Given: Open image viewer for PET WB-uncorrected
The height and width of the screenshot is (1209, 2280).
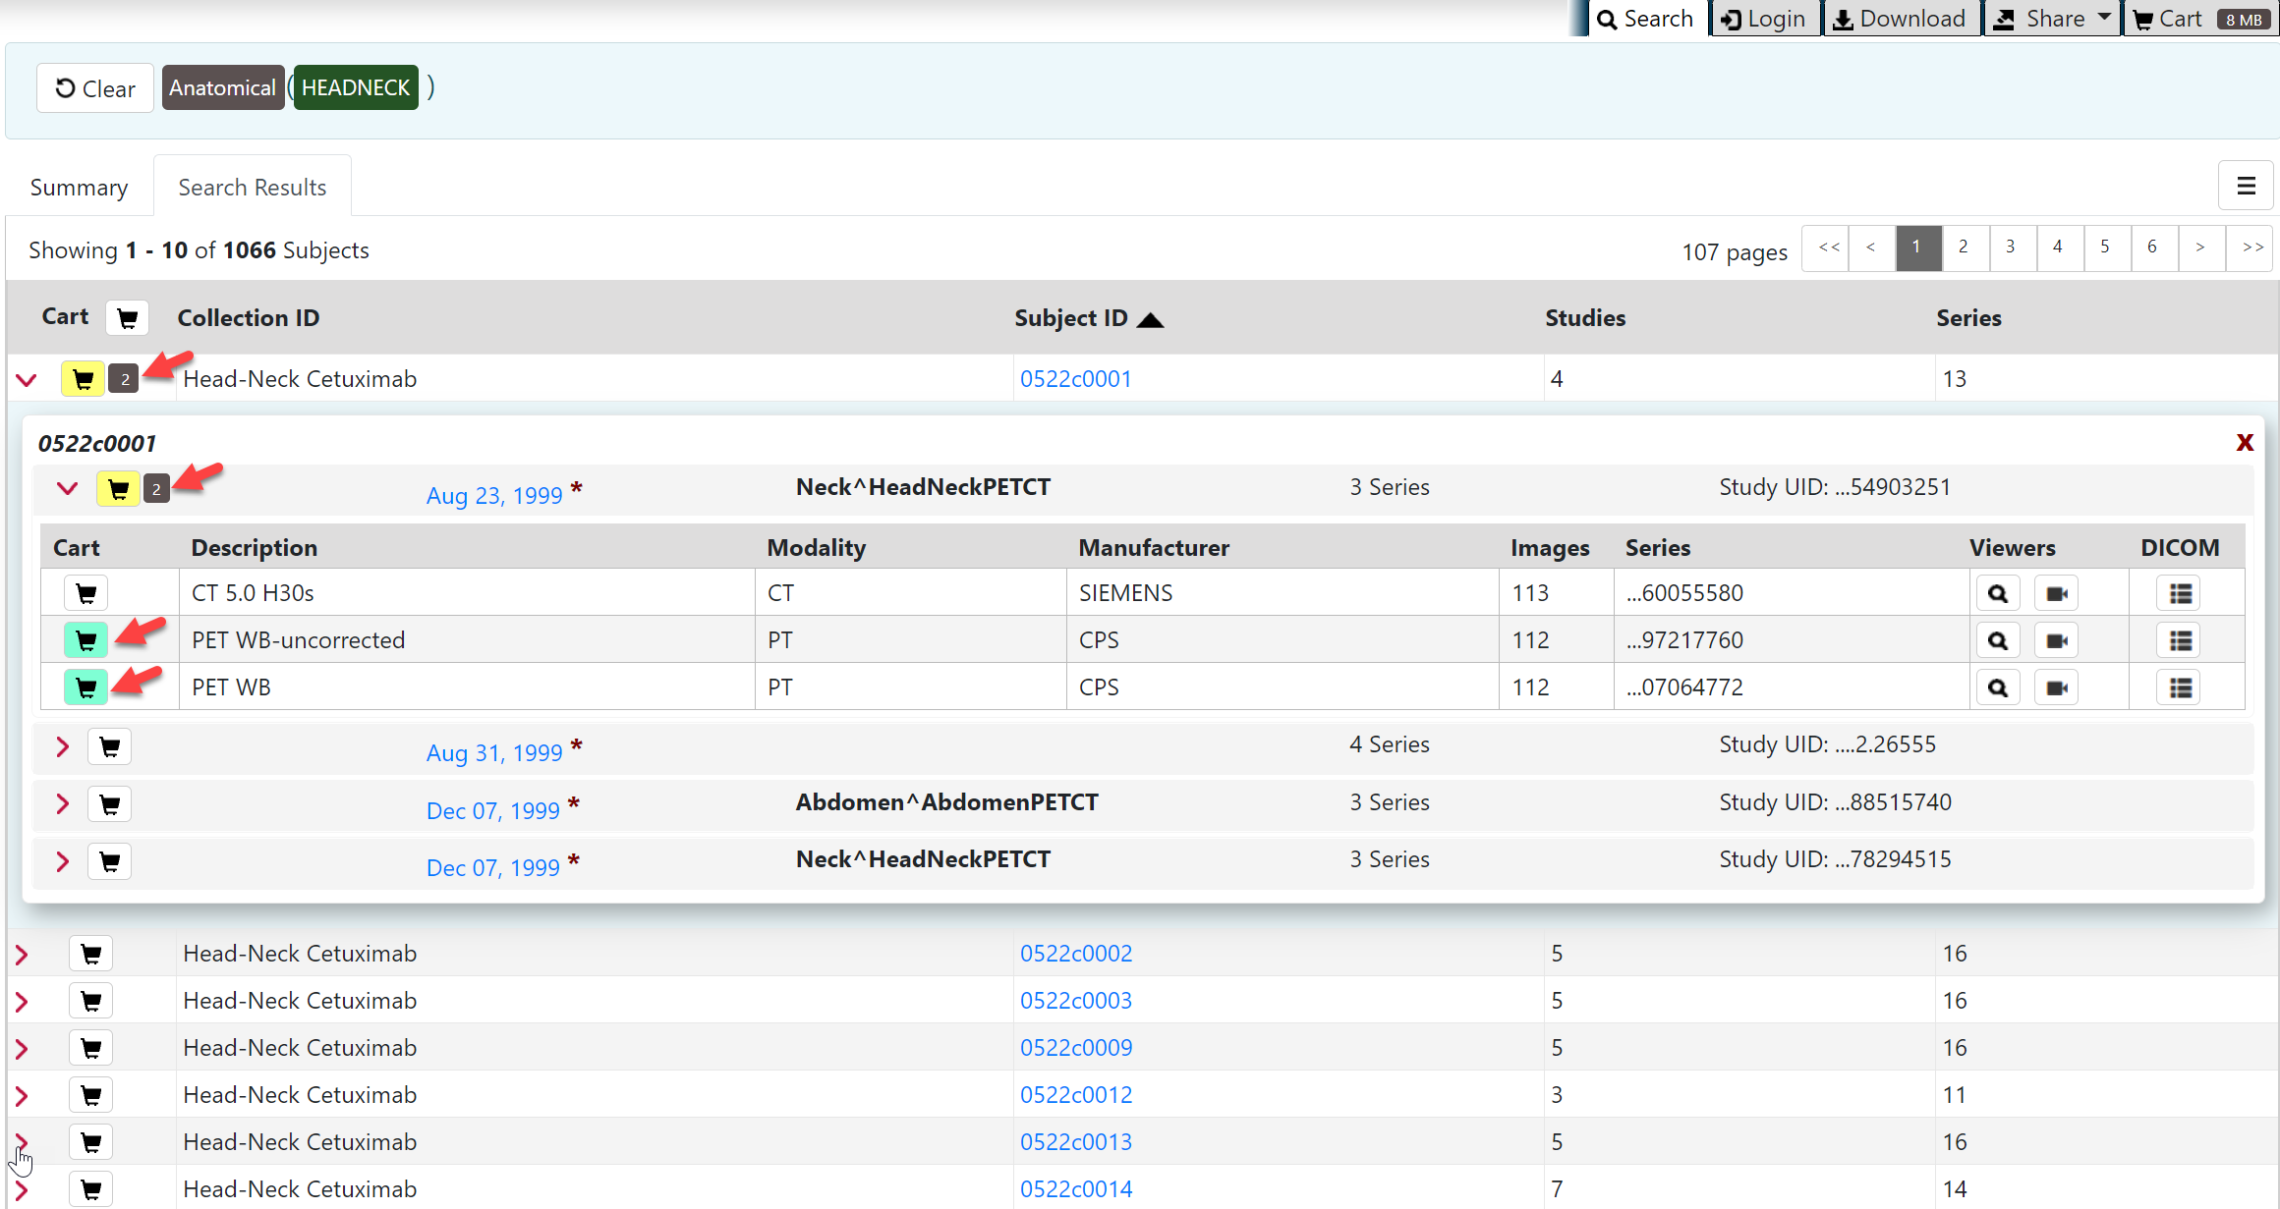Looking at the screenshot, I should (1998, 640).
